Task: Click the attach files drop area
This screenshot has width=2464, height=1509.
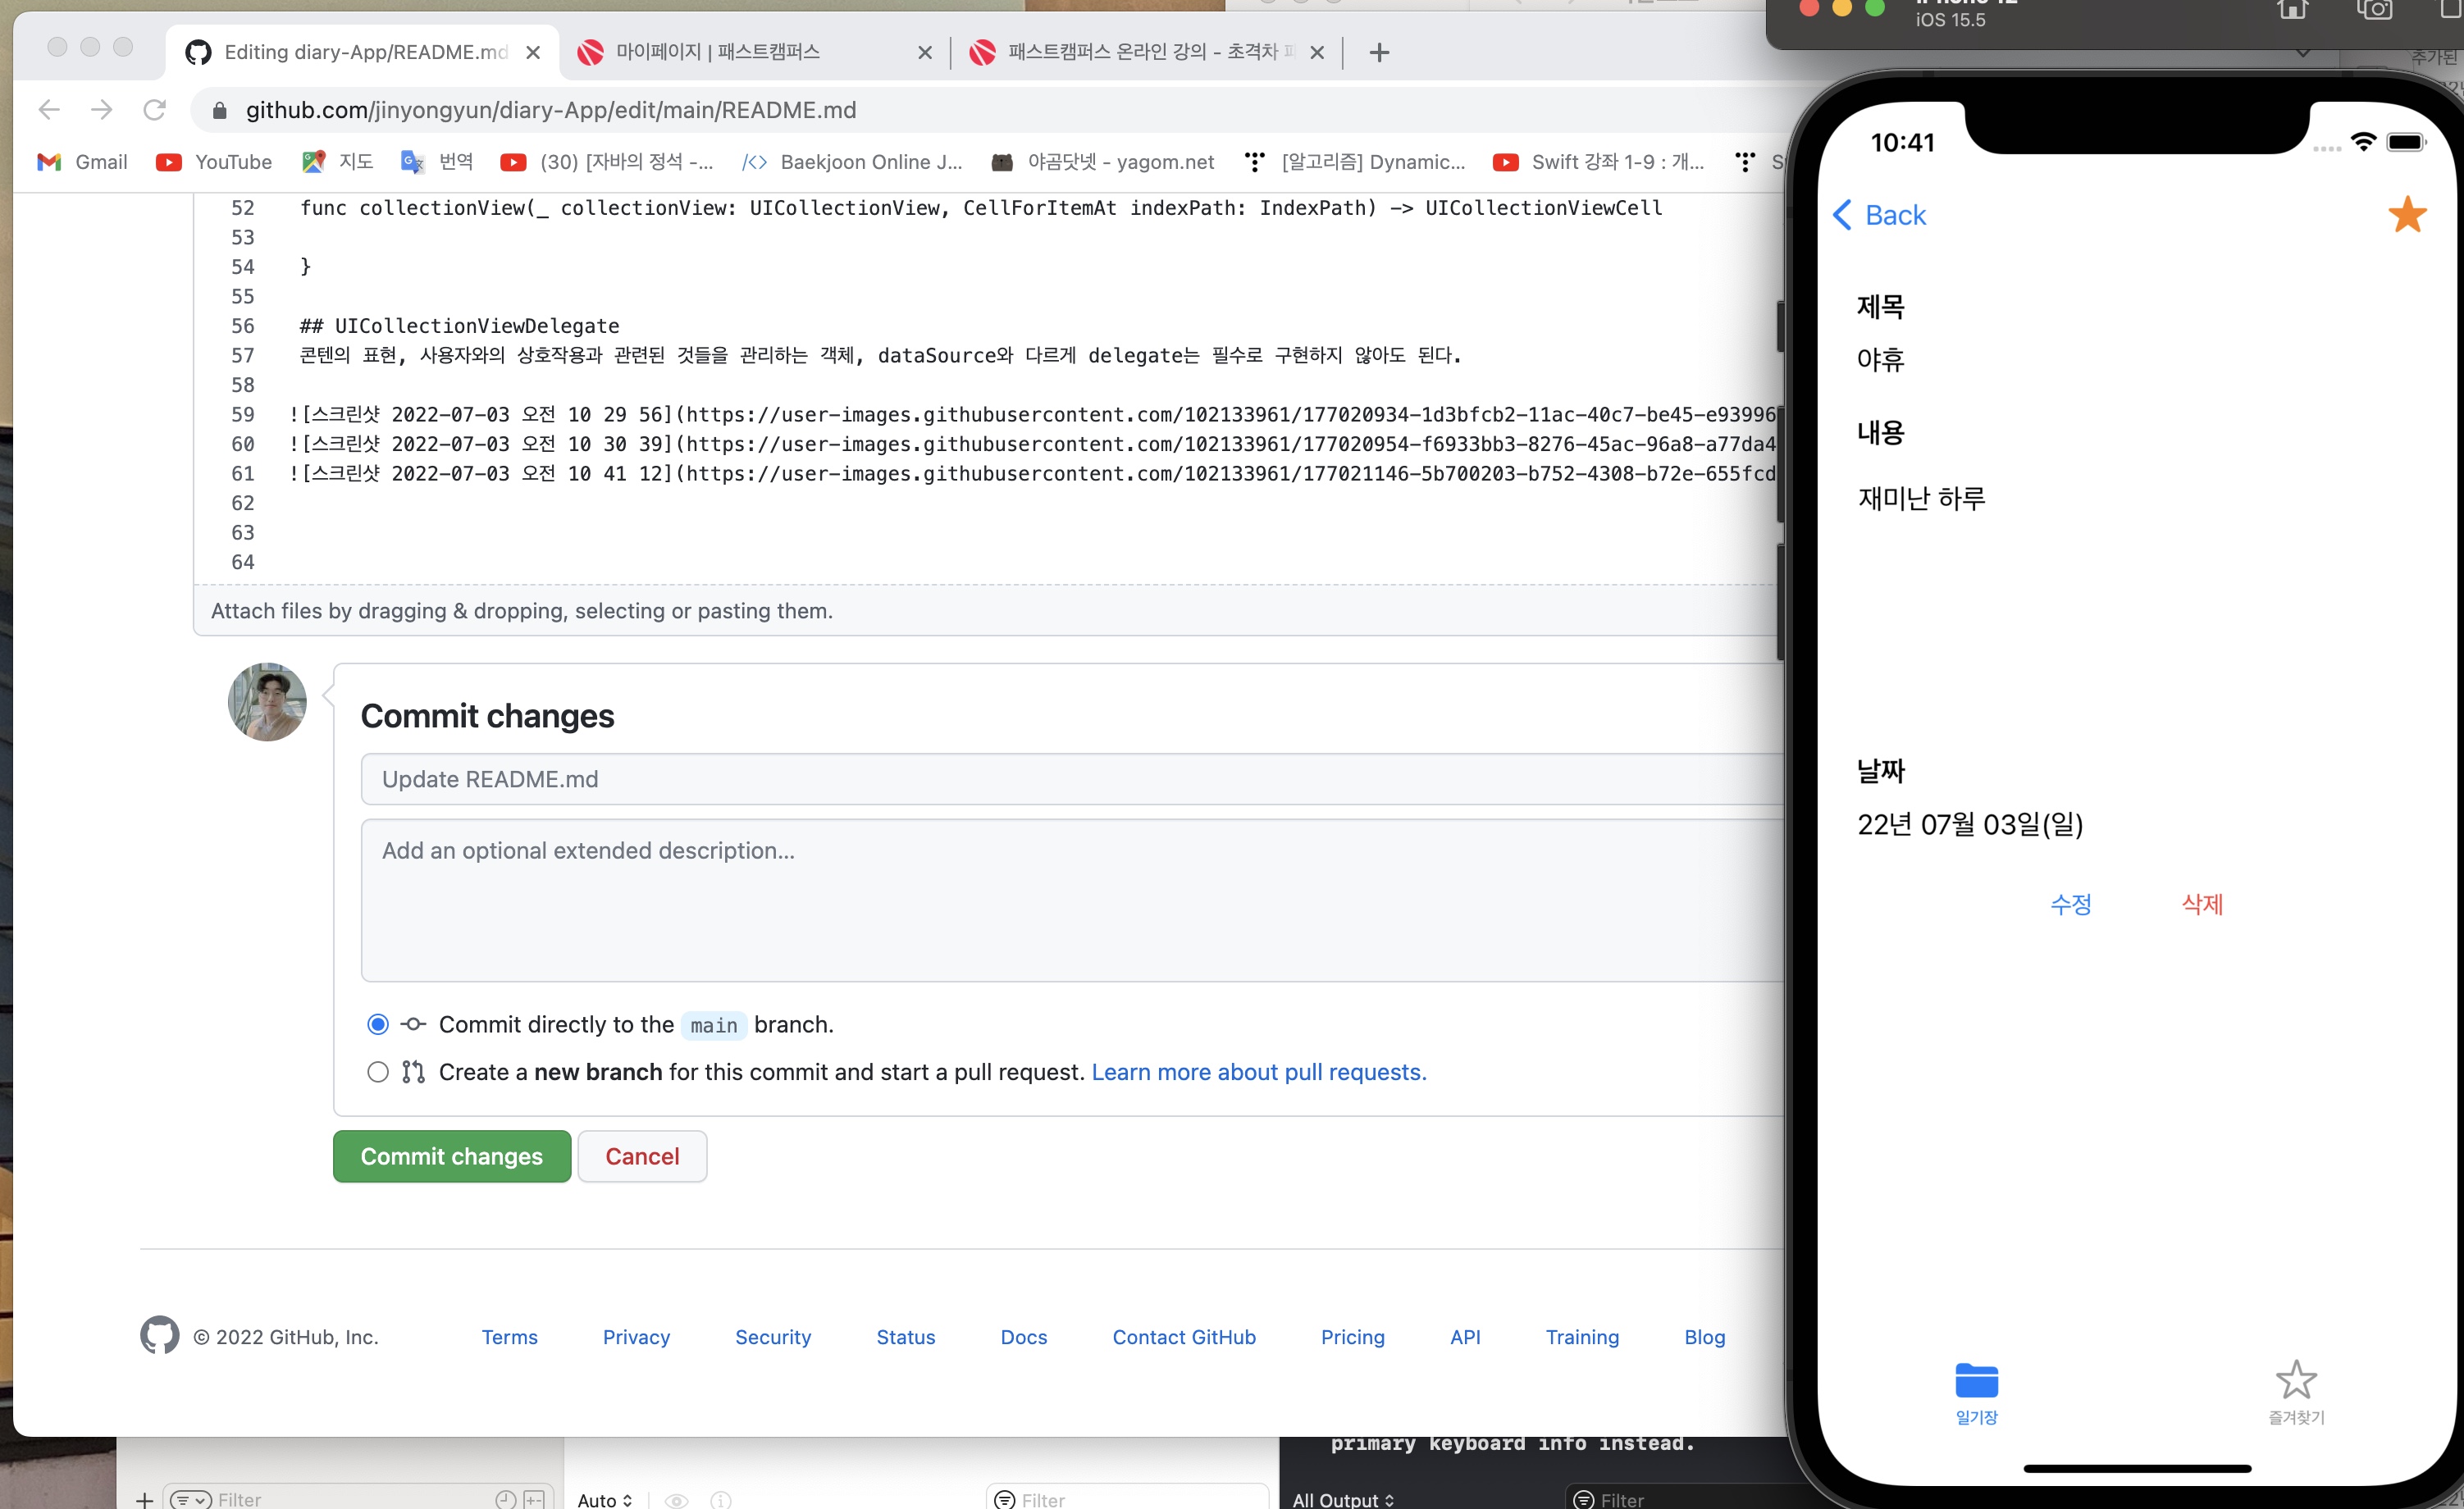Action: pos(987,611)
